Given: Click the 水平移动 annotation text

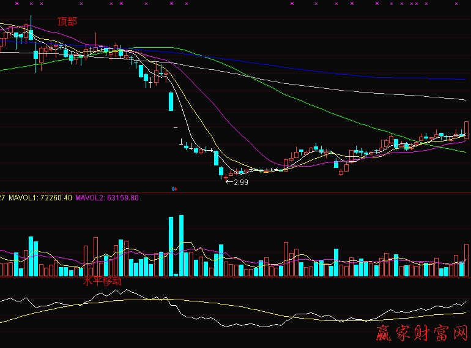Looking at the screenshot, I should [x=102, y=282].
